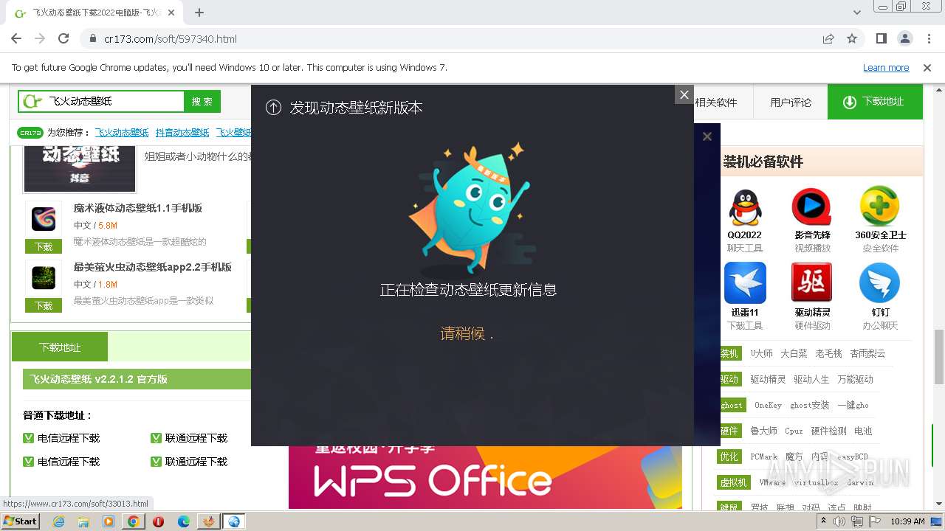This screenshot has height=531, width=945.
Task: Click first-row 联通远程下载 link
Action: [196, 438]
